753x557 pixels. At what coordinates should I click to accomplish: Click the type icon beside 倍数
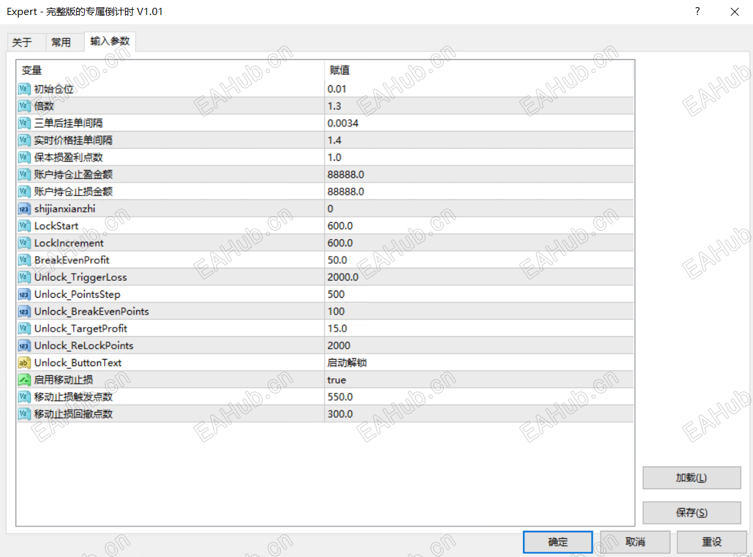[24, 106]
